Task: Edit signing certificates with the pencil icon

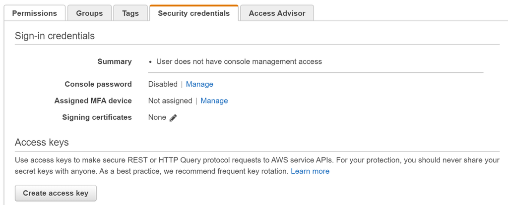Action: [173, 118]
